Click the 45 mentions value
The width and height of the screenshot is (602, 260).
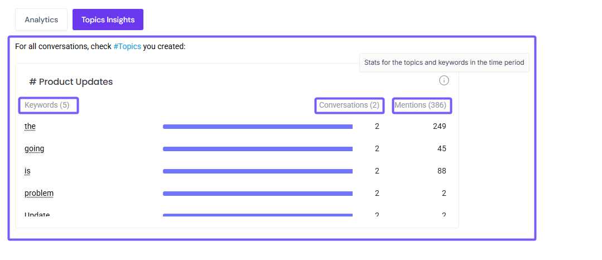point(441,149)
